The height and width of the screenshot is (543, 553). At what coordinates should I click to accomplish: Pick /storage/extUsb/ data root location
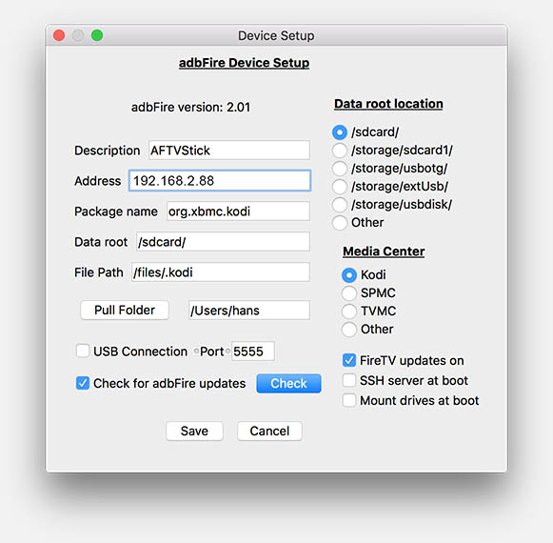coord(339,187)
